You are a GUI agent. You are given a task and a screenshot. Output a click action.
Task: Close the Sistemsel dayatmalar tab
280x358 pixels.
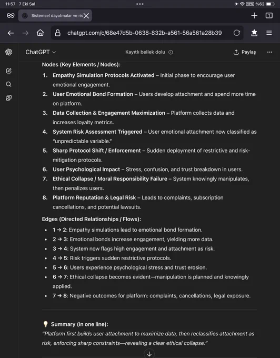[86, 16]
